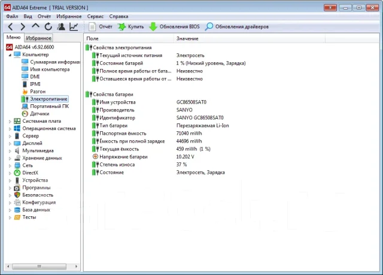Open the Справка menu

(x=118, y=16)
